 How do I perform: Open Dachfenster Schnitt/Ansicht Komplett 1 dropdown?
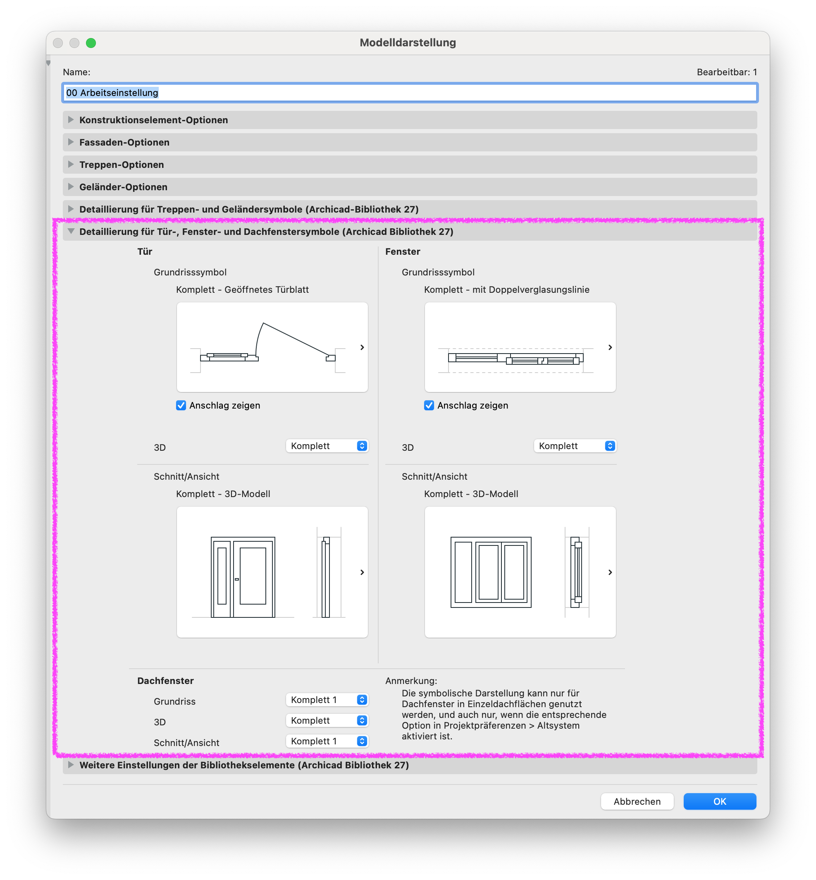click(x=327, y=741)
